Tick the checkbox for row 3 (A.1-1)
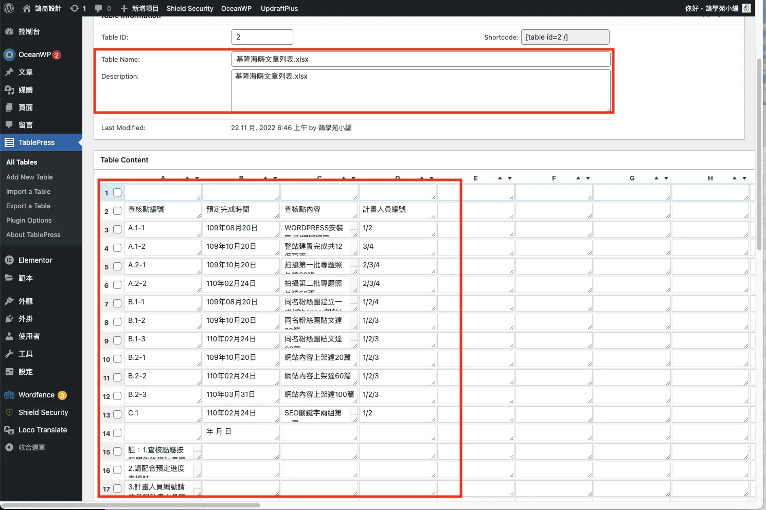 pos(117,229)
